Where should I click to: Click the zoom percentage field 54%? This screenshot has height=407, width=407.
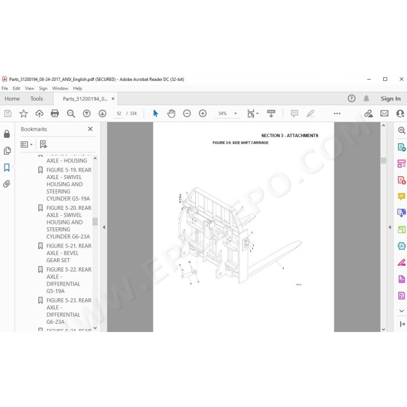pyautogui.click(x=223, y=113)
